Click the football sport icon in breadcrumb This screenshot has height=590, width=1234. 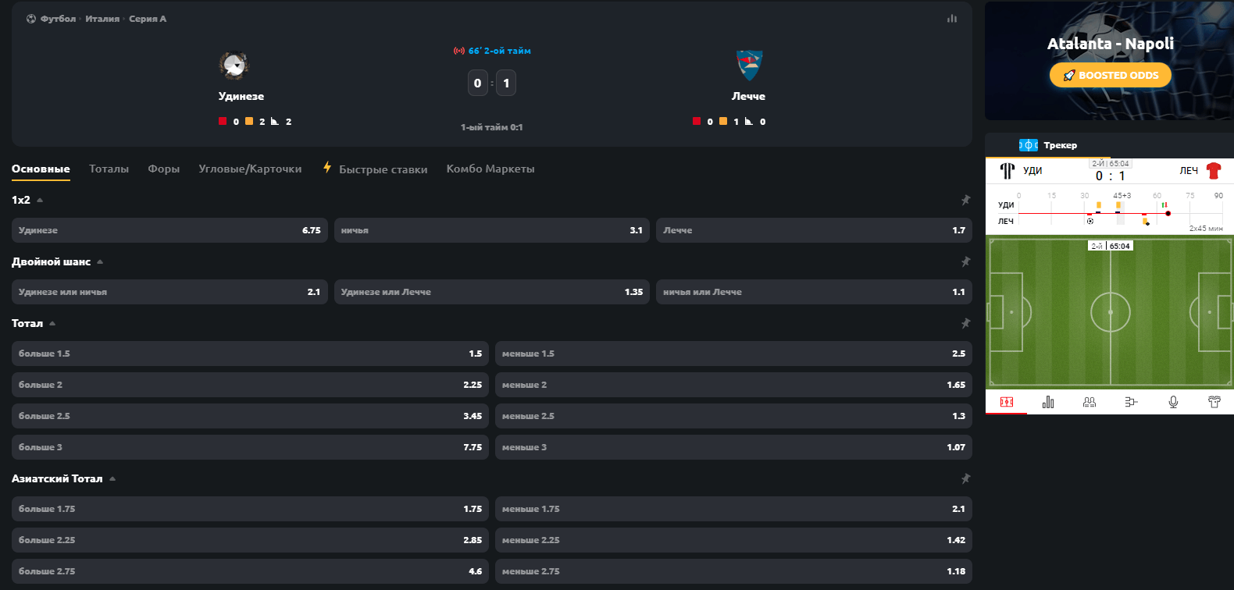tap(31, 19)
